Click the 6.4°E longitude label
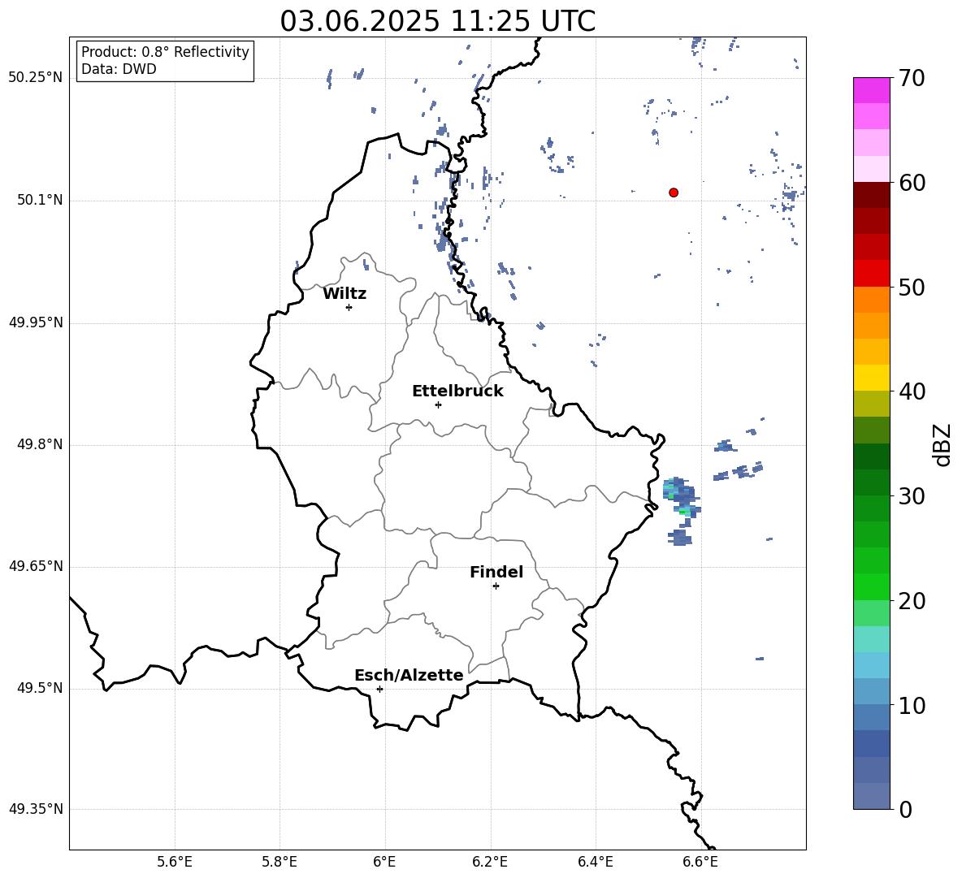 595,862
